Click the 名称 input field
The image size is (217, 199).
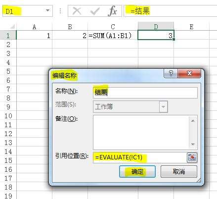tap(145, 93)
